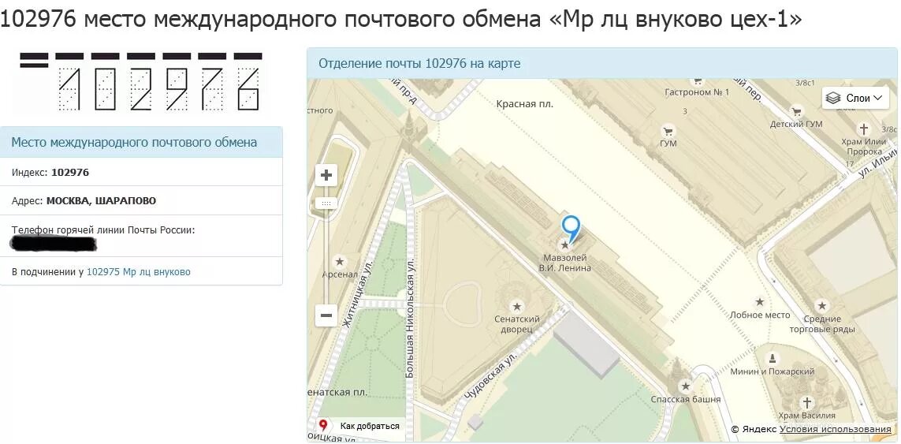Click the Большая Никольская ул. street label

pos(410,318)
